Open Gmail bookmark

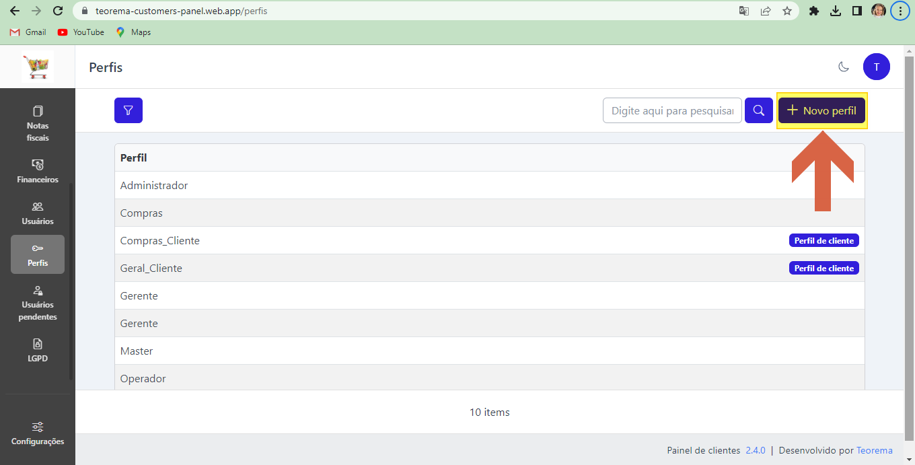tap(28, 32)
